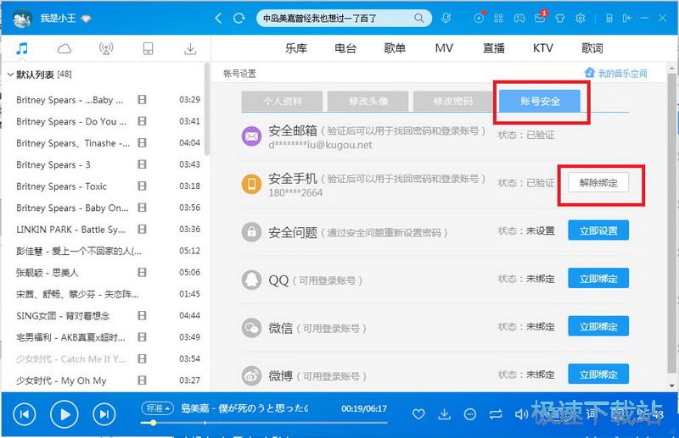Open the KTV tab
The width and height of the screenshot is (679, 438).
pyautogui.click(x=543, y=48)
